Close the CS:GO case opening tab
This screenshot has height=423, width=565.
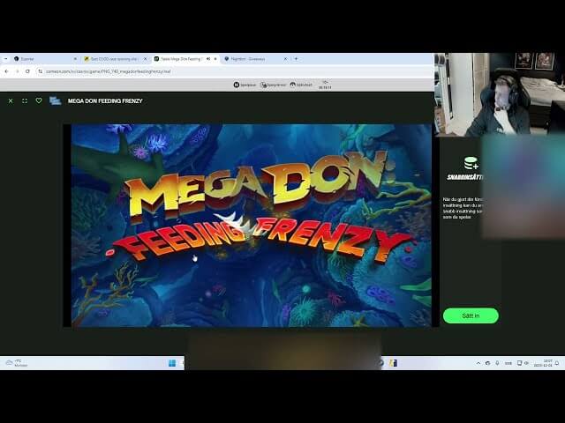click(x=145, y=59)
